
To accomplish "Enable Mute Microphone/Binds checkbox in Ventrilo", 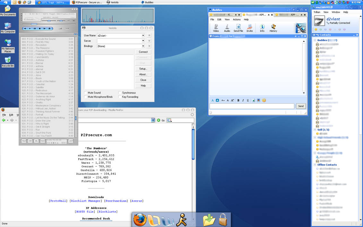I will 85,97.
